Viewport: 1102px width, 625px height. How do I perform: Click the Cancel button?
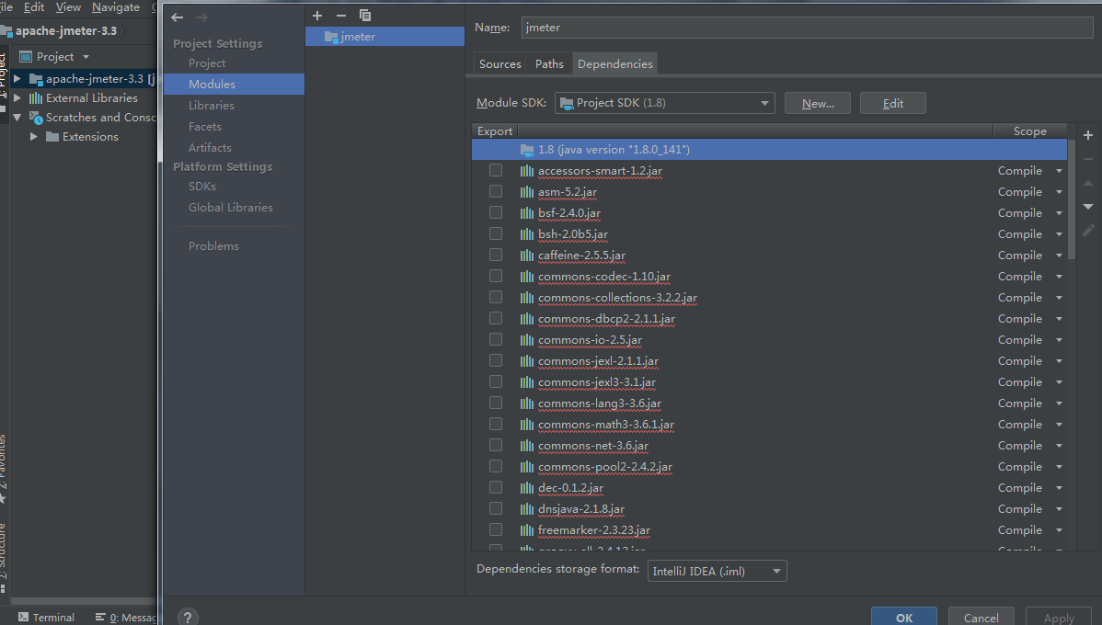point(981,618)
